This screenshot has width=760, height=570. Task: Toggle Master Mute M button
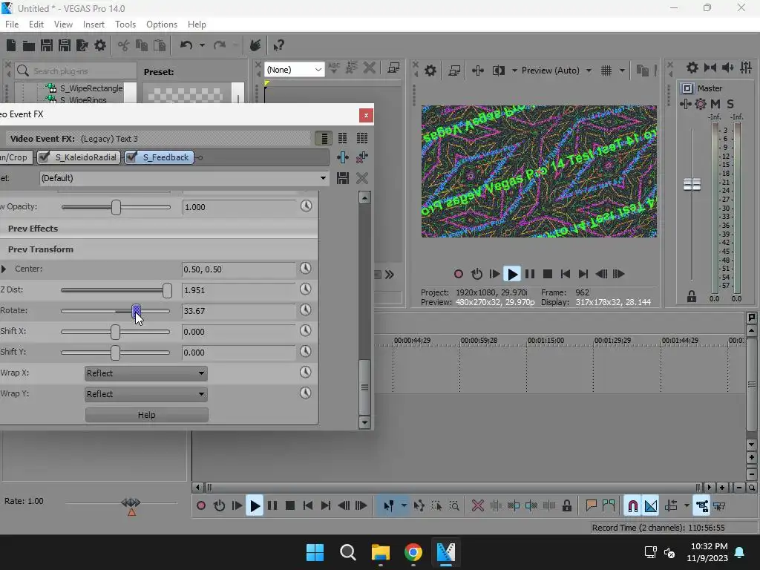pos(715,104)
